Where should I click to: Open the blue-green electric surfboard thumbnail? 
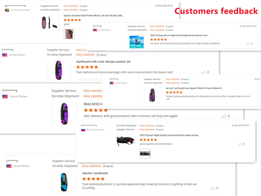(64, 182)
